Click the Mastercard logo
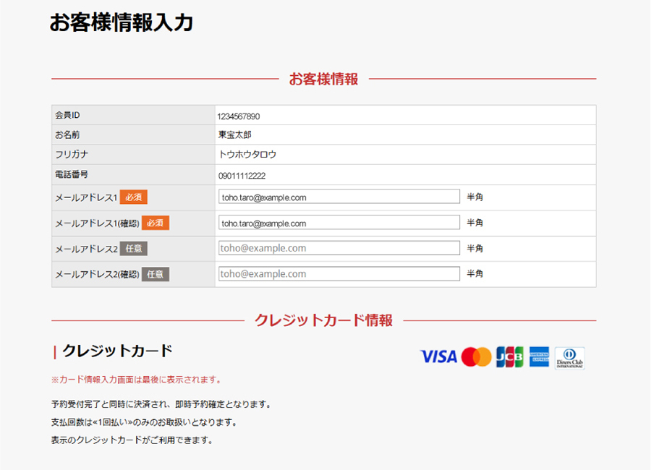Viewport: 651px width, 470px height. tap(476, 356)
